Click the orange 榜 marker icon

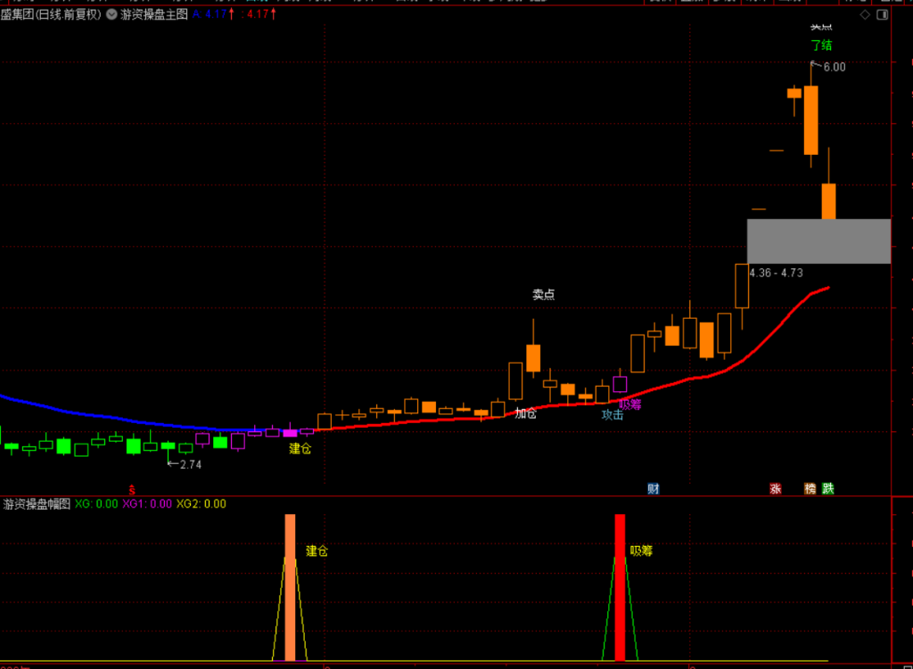pyautogui.click(x=810, y=489)
